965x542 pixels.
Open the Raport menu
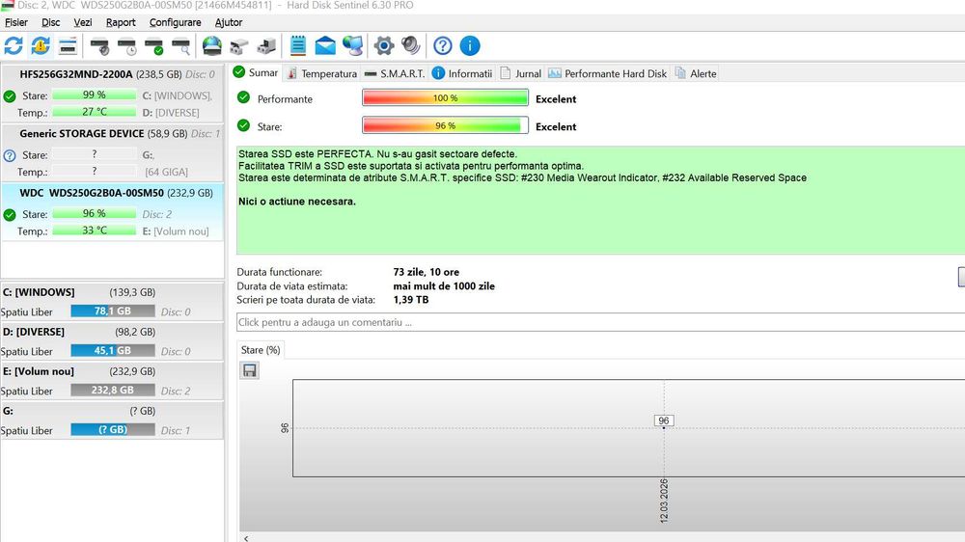pyautogui.click(x=121, y=22)
